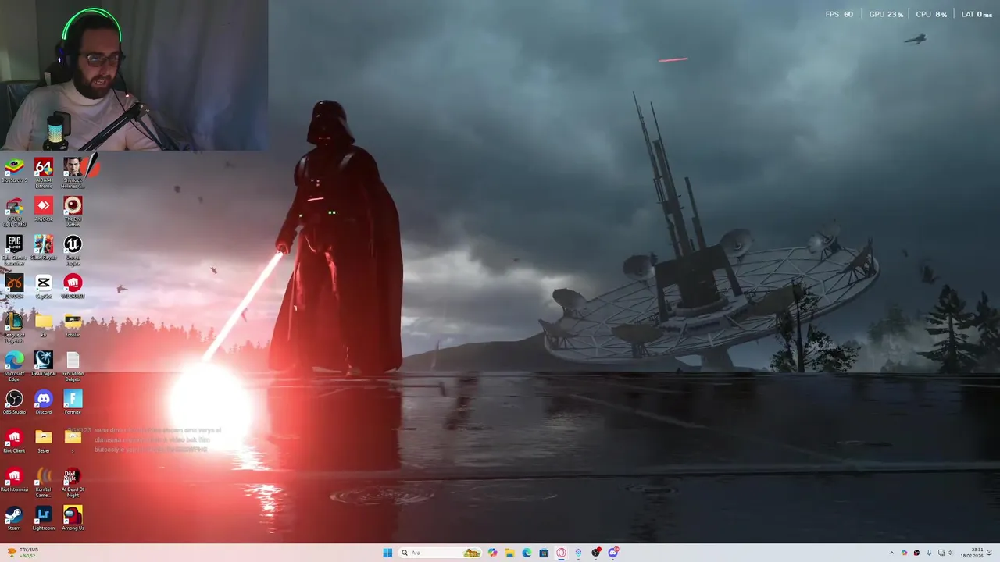Select the Riot Client desktop shortcut
1000x562 pixels.
tap(14, 441)
